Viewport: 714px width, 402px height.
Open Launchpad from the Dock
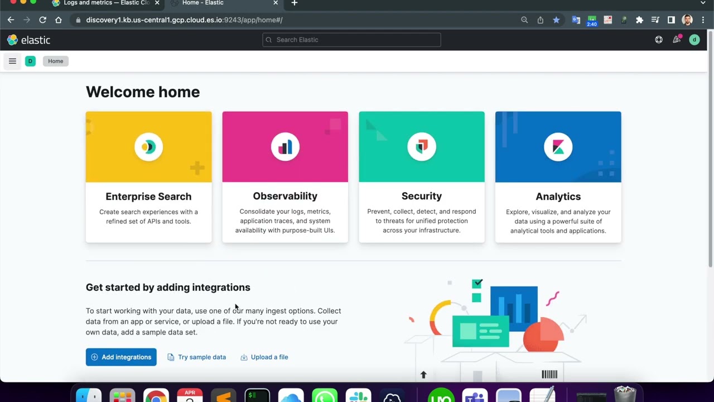(x=122, y=395)
